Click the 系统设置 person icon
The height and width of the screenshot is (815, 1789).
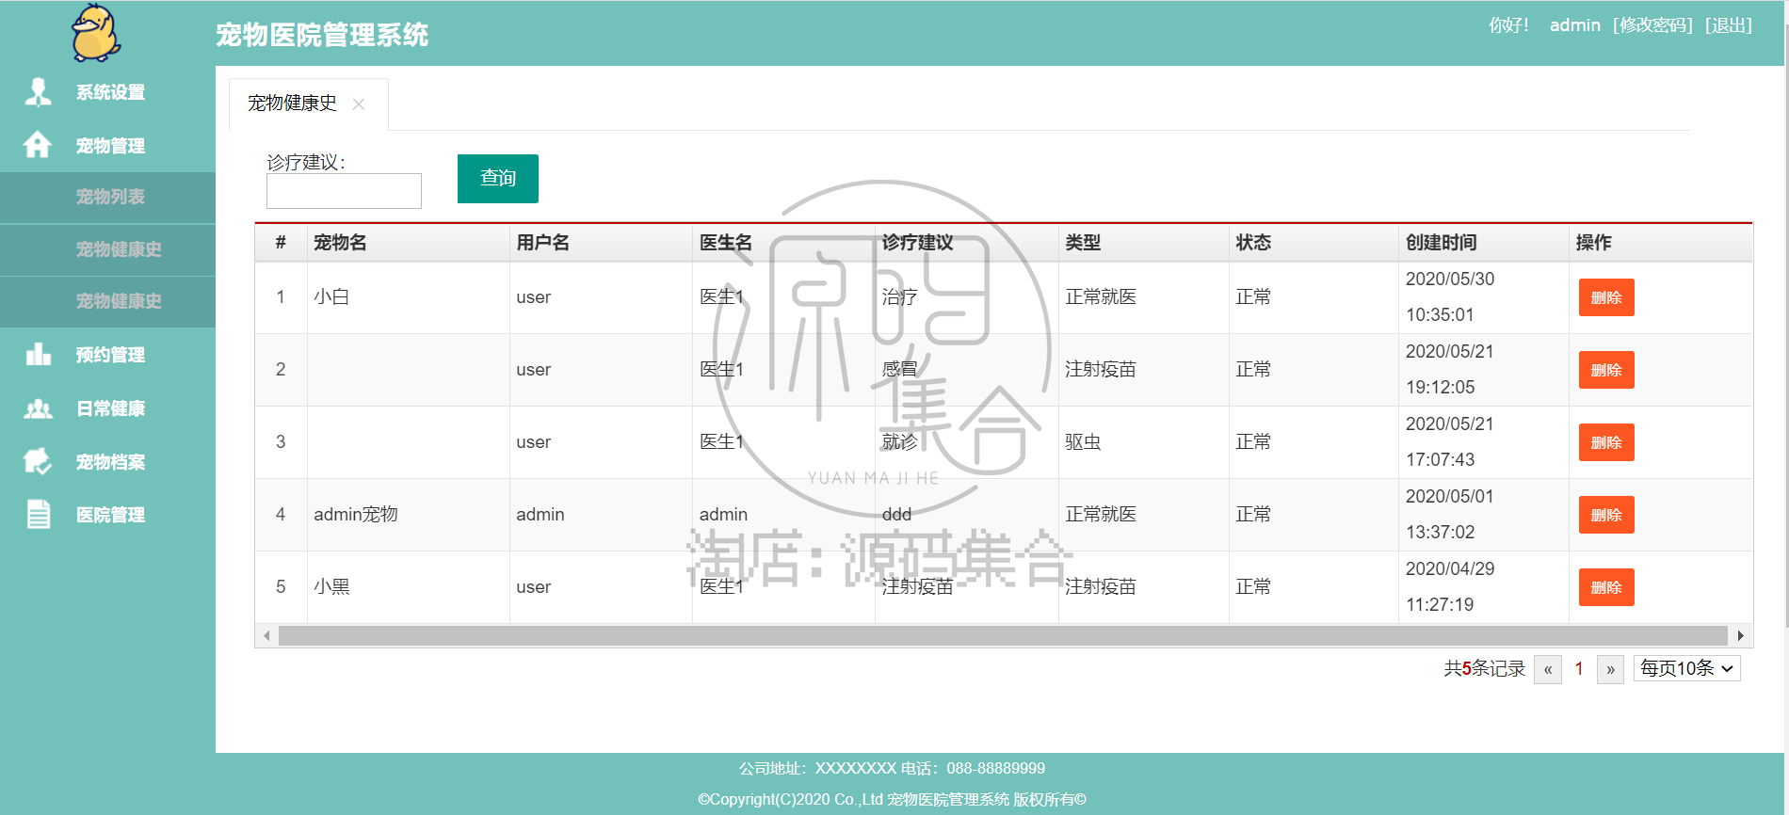tap(38, 92)
